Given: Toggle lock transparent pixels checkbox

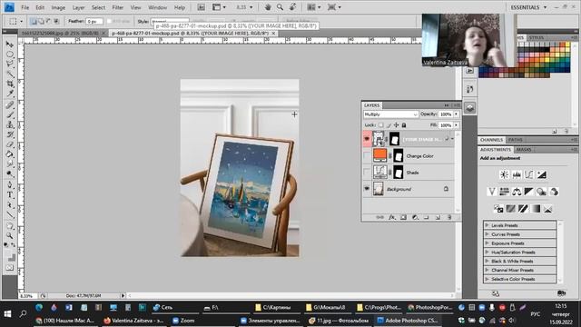Looking at the screenshot, I should pyautogui.click(x=381, y=125).
